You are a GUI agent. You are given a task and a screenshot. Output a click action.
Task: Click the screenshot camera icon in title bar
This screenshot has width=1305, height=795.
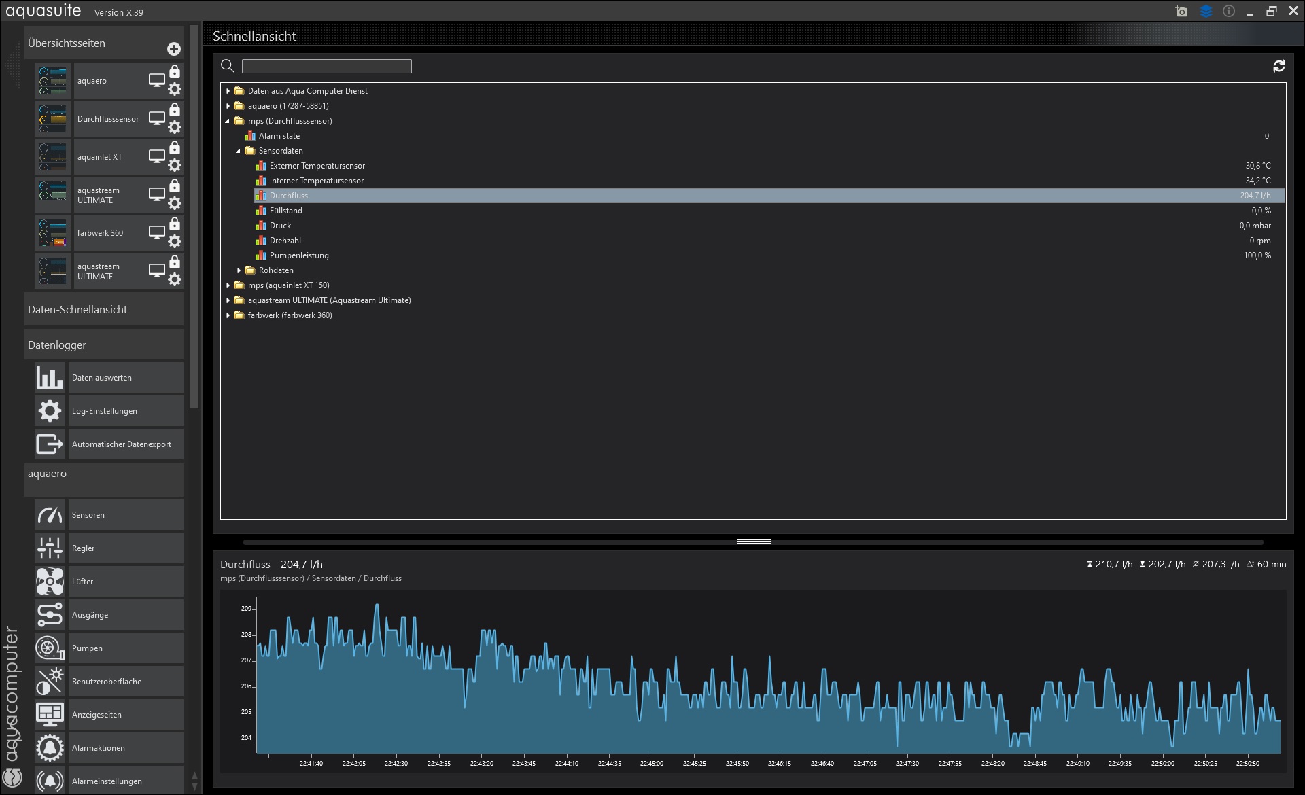[1181, 12]
